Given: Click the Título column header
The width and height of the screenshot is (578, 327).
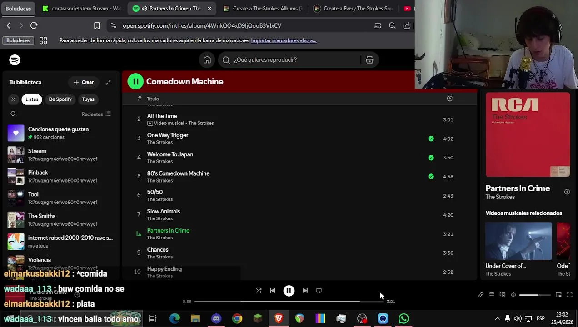Looking at the screenshot, I should point(153,99).
